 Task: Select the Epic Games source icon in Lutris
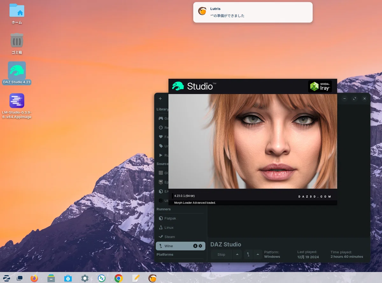(161, 182)
